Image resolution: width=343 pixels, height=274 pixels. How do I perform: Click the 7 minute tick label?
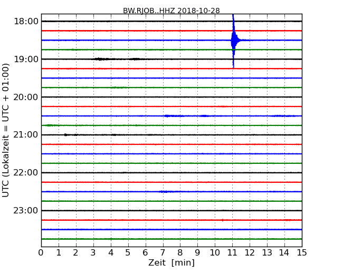tap(163, 253)
